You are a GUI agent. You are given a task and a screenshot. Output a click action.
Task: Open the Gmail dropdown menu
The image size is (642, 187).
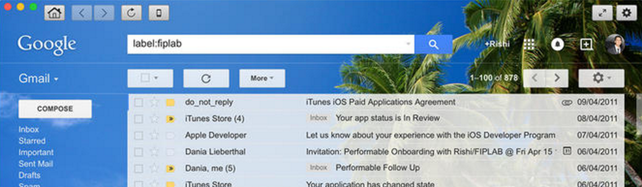(x=39, y=78)
